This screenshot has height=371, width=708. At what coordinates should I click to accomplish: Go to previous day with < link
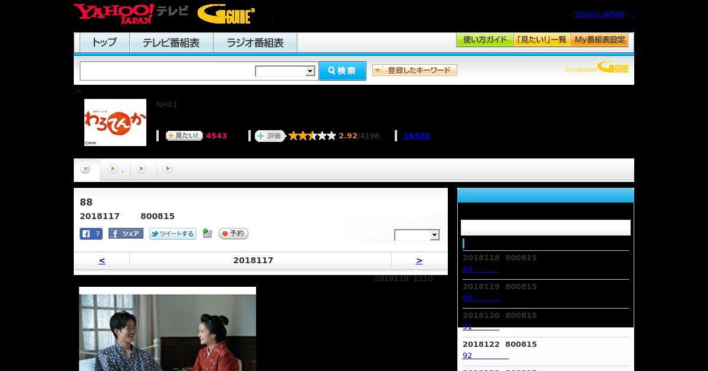tap(101, 260)
